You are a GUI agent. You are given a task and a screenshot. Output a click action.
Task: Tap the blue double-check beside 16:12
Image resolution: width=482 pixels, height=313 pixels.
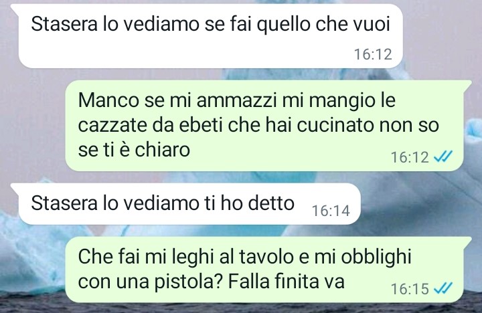[443, 157]
